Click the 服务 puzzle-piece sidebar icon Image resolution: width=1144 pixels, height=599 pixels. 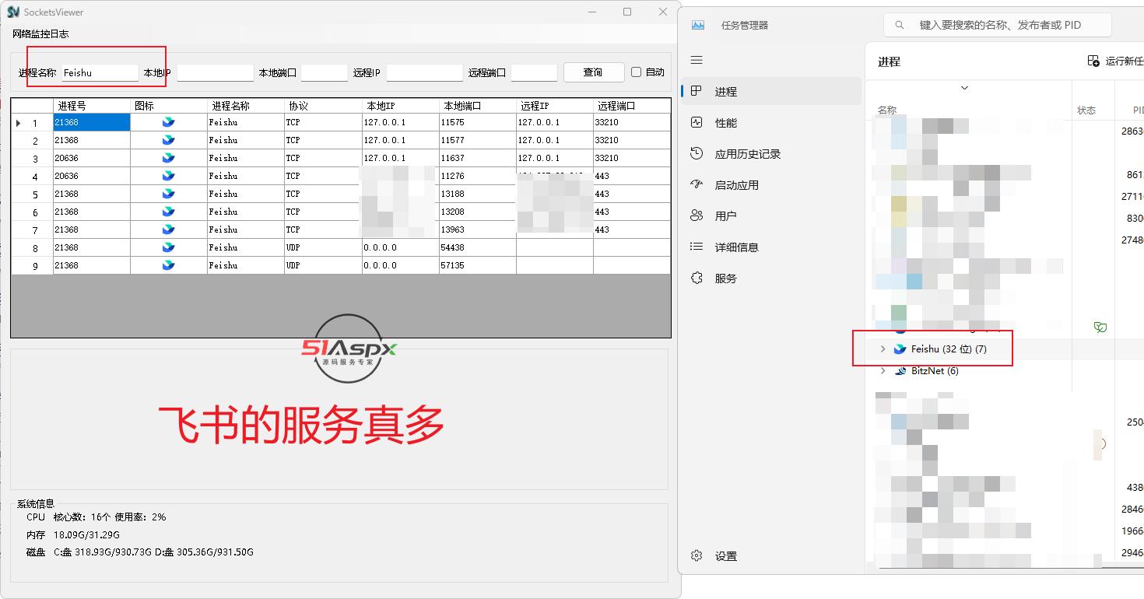(x=697, y=278)
